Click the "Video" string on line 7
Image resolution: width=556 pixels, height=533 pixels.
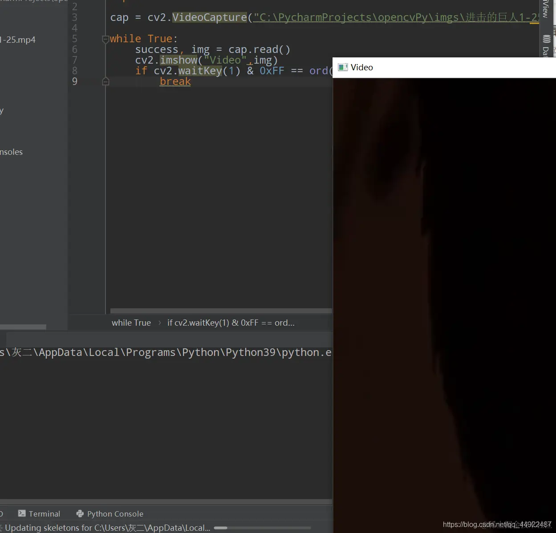pos(225,60)
